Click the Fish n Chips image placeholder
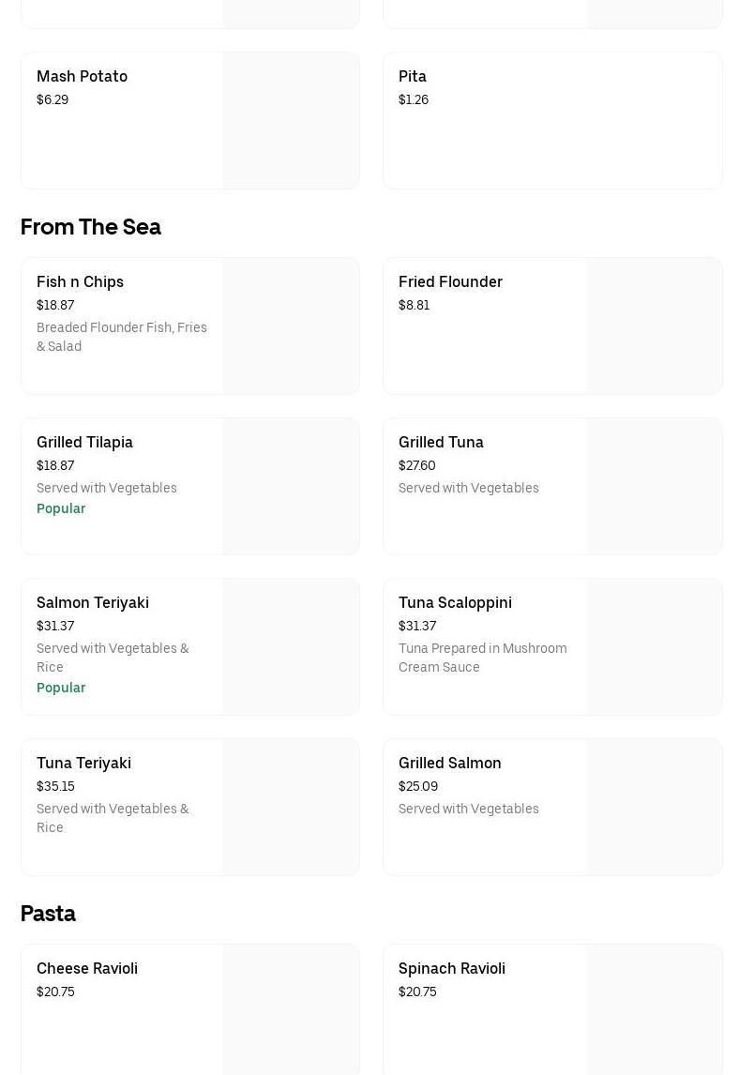The width and height of the screenshot is (754, 1075). (x=291, y=326)
